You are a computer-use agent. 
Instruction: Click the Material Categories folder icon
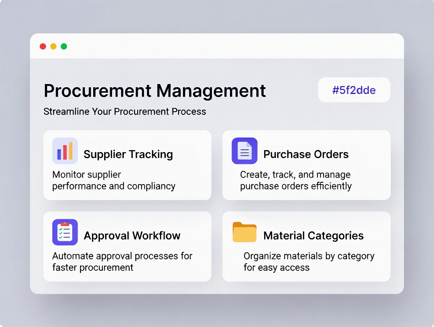point(245,232)
